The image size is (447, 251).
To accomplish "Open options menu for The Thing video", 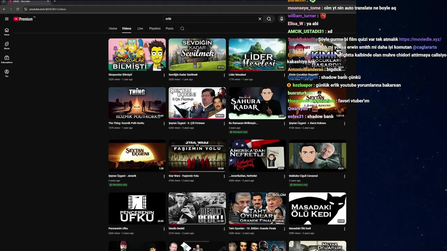I will pyautogui.click(x=164, y=123).
